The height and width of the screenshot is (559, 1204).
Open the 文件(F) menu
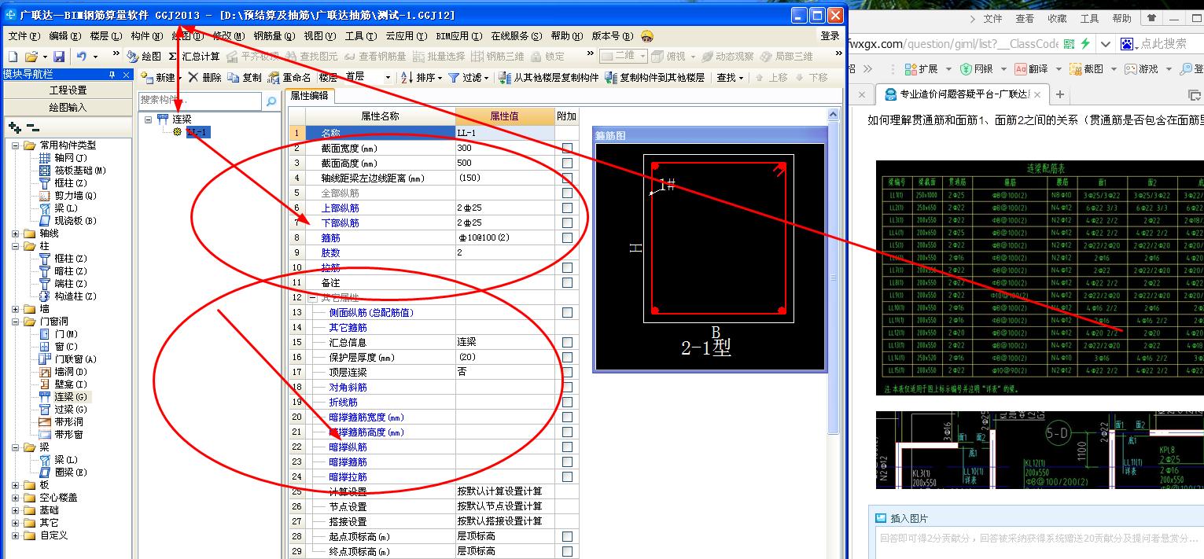[x=24, y=36]
